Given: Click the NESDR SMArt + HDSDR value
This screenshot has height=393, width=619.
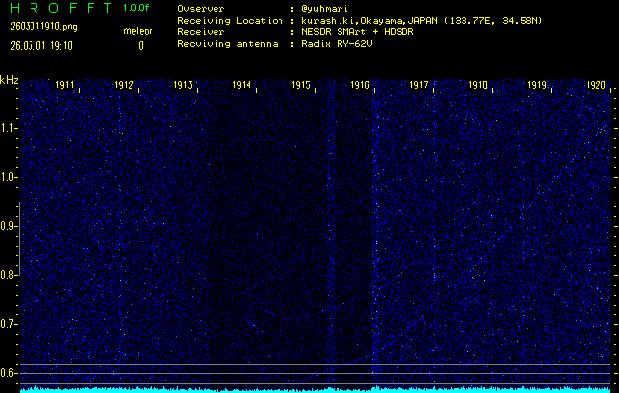Looking at the screenshot, I should click(357, 31).
